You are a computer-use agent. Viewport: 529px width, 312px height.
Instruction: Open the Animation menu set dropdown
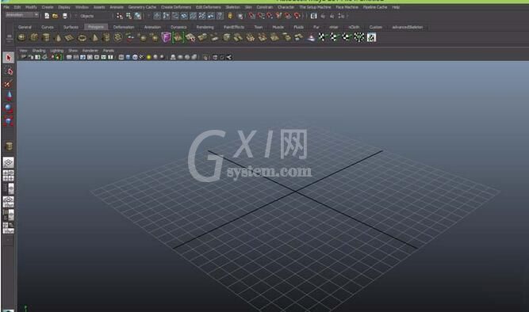click(x=22, y=15)
